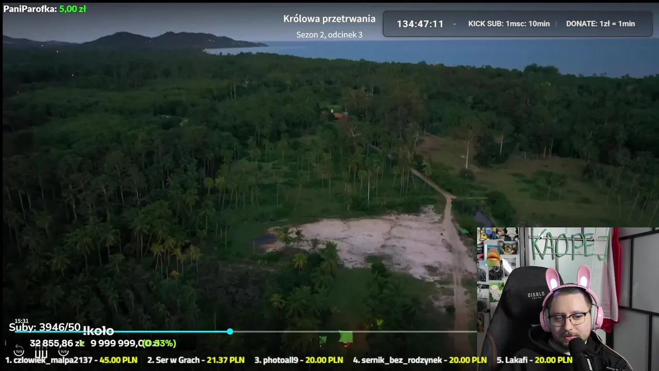The image size is (659, 371).
Task: Click the Lakafi donor entry
Action: coord(534,360)
